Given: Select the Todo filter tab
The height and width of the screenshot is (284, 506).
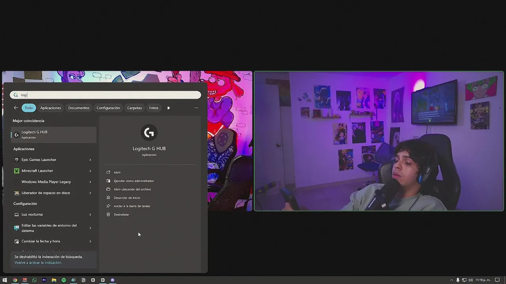Looking at the screenshot, I should click(29, 108).
